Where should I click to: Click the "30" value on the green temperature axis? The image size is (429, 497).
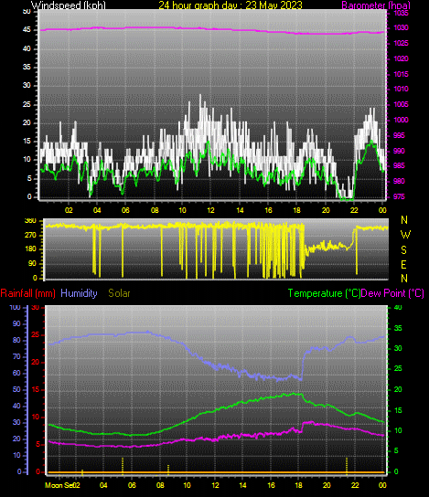pos(398,348)
